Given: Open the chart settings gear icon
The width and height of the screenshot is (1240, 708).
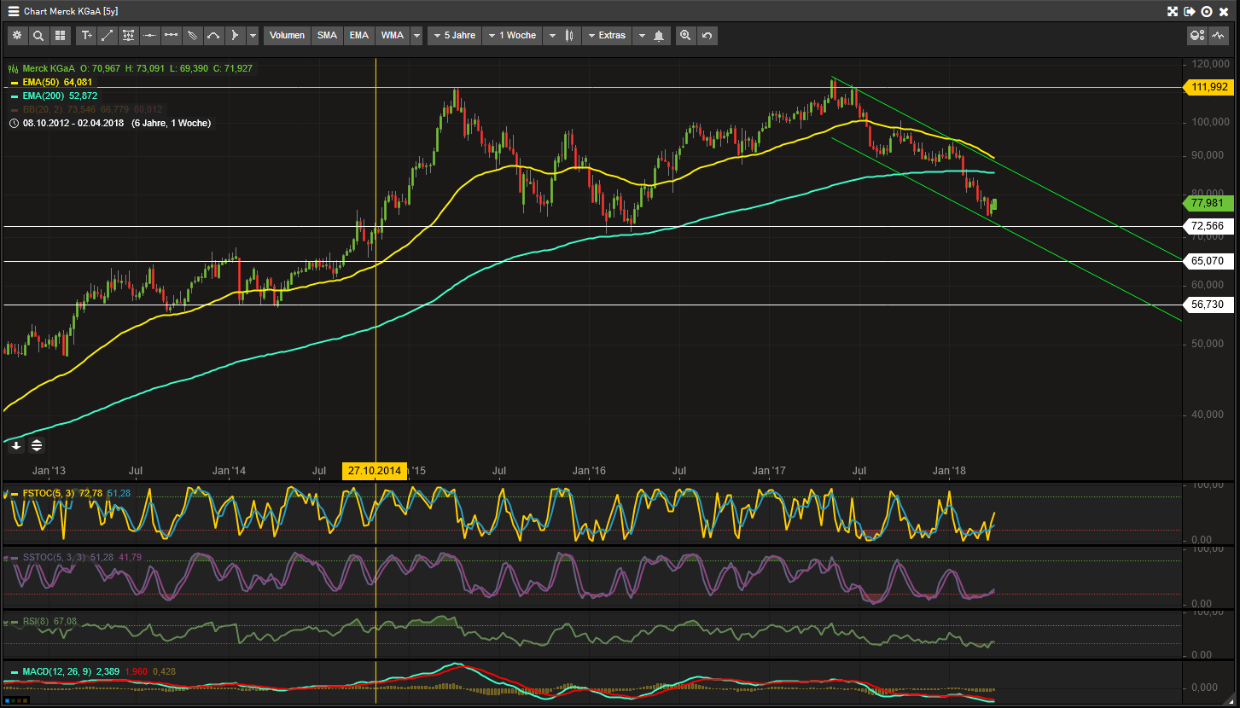Looking at the screenshot, I should pos(18,35).
